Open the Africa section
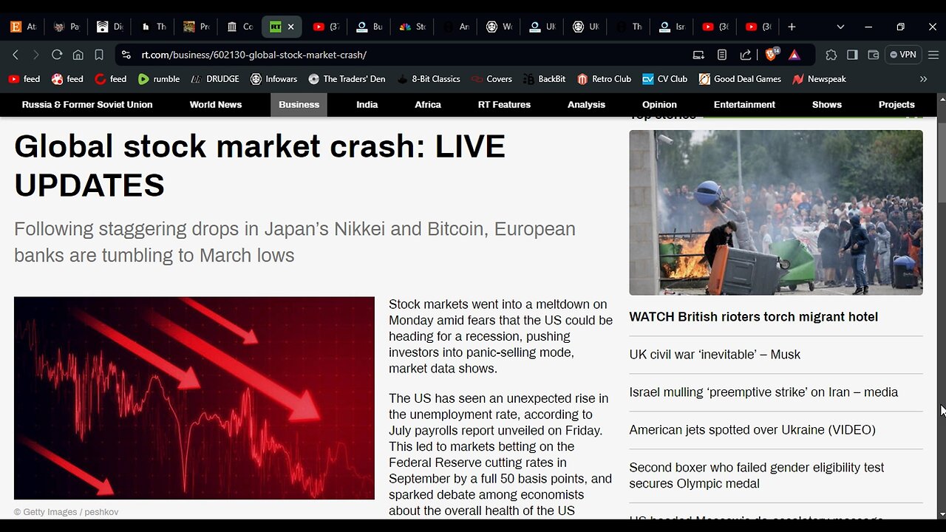The image size is (946, 532). point(428,105)
